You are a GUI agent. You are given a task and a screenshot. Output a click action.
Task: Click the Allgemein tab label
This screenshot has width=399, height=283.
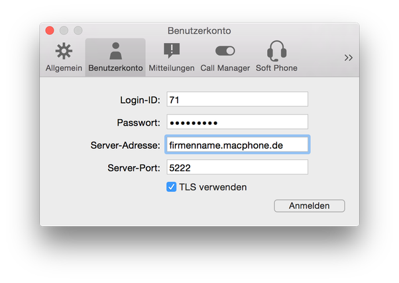64,68
